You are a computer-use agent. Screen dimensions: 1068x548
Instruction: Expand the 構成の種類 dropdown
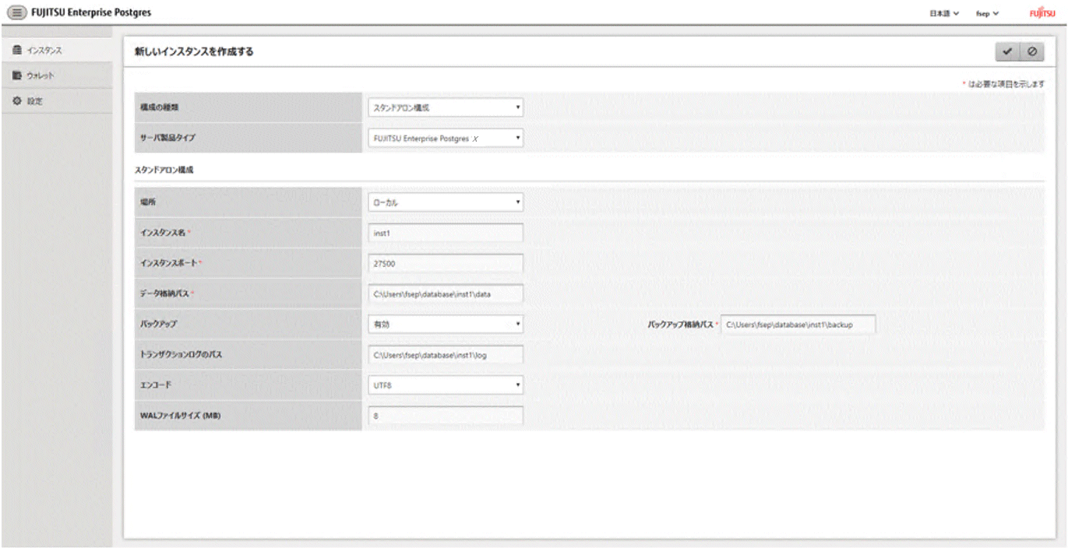(446, 107)
